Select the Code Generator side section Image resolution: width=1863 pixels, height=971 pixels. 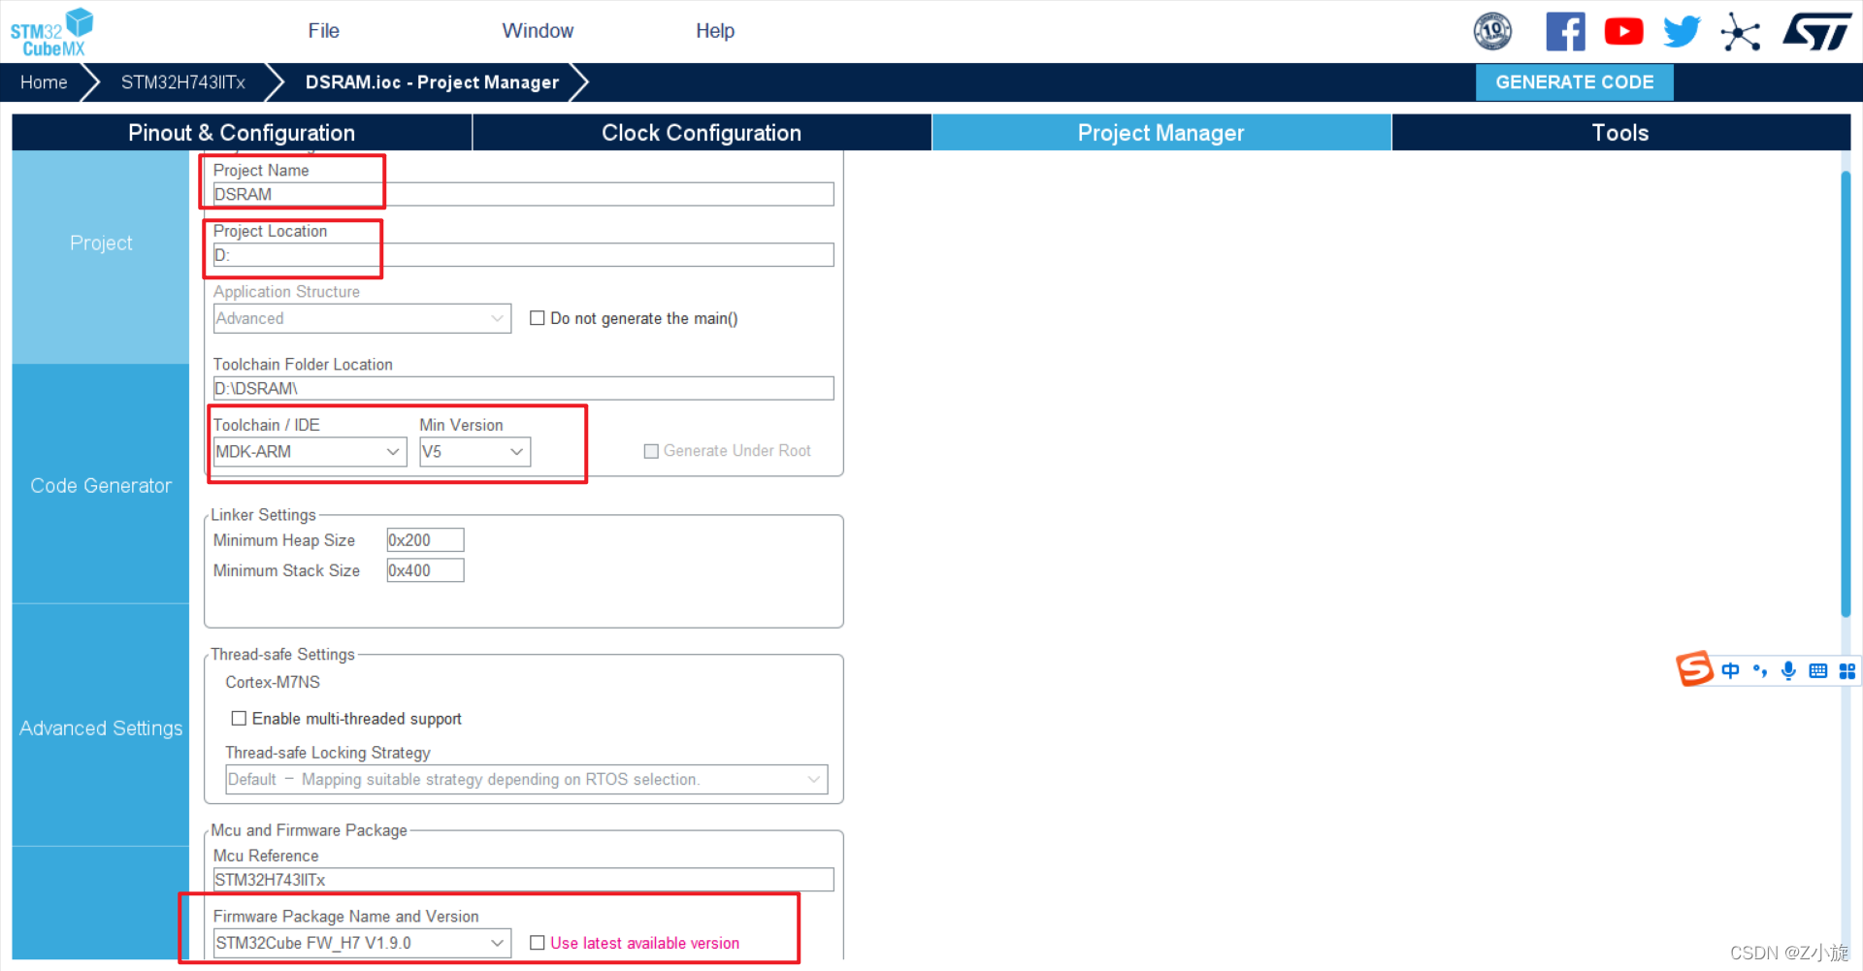pos(101,485)
